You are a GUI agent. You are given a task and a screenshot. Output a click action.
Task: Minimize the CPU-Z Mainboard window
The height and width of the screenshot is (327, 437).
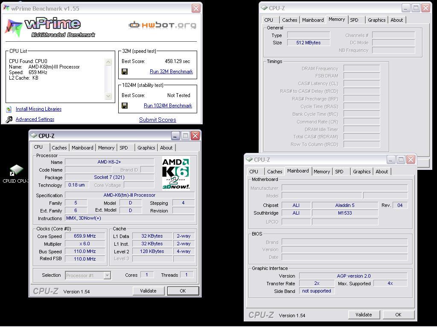(391, 160)
